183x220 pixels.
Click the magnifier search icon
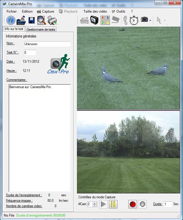click(41, 20)
